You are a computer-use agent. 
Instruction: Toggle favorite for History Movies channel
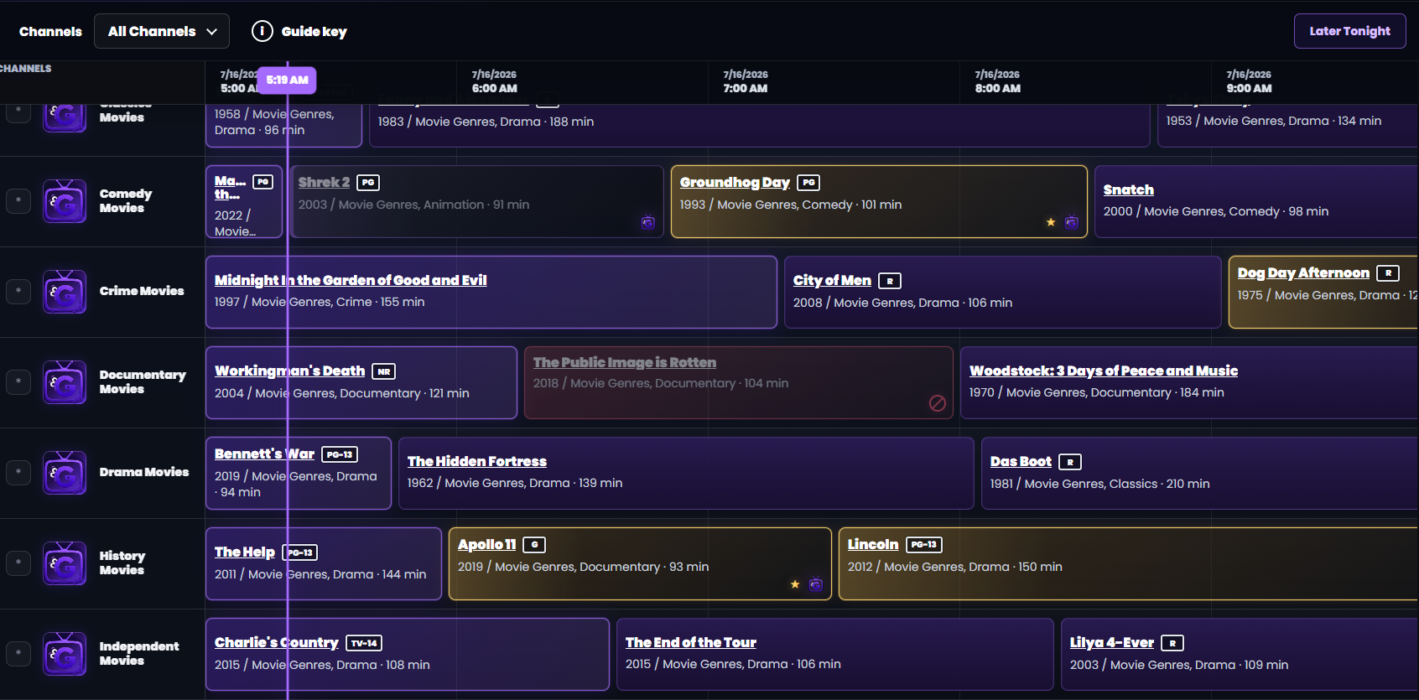tap(18, 563)
